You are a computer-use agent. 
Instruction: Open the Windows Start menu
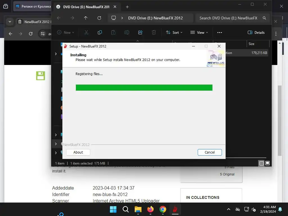113,209
